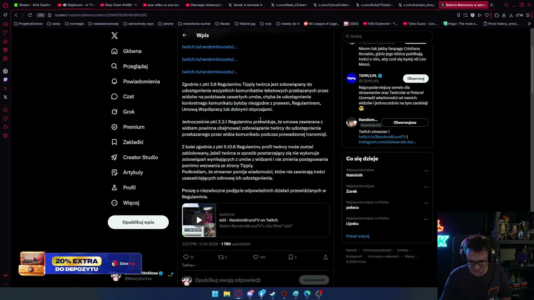Click the Opublikuj swoją odpowiedź field
This screenshot has width=534, height=300.
[x=228, y=280]
